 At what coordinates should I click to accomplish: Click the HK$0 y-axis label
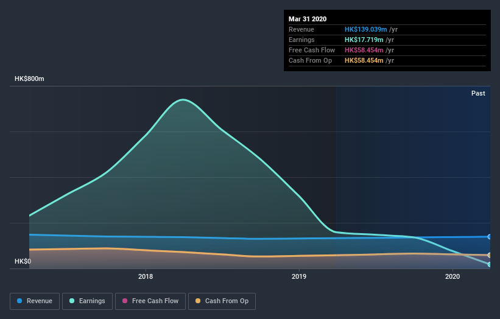pos(23,261)
